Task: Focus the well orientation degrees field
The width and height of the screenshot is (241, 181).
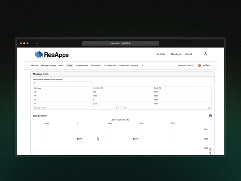Action: (62, 83)
